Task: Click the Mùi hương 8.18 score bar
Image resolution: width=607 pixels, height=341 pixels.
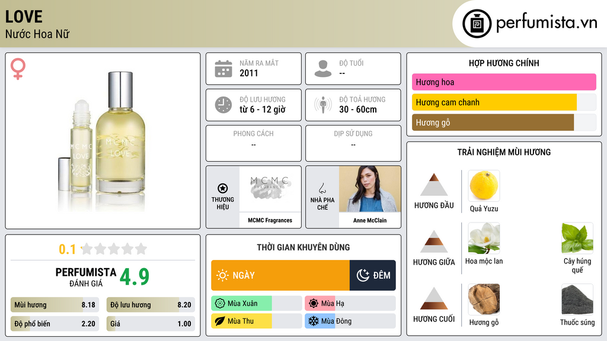Action: 55,305
